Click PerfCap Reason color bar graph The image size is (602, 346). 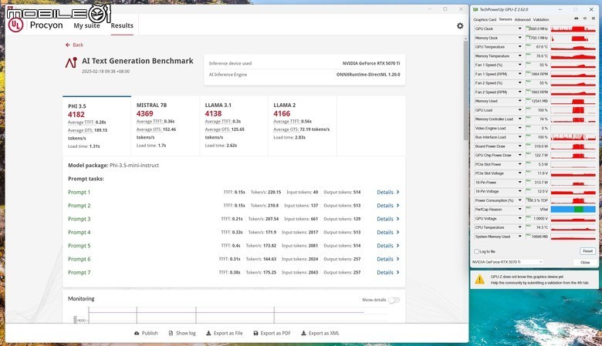click(573, 210)
